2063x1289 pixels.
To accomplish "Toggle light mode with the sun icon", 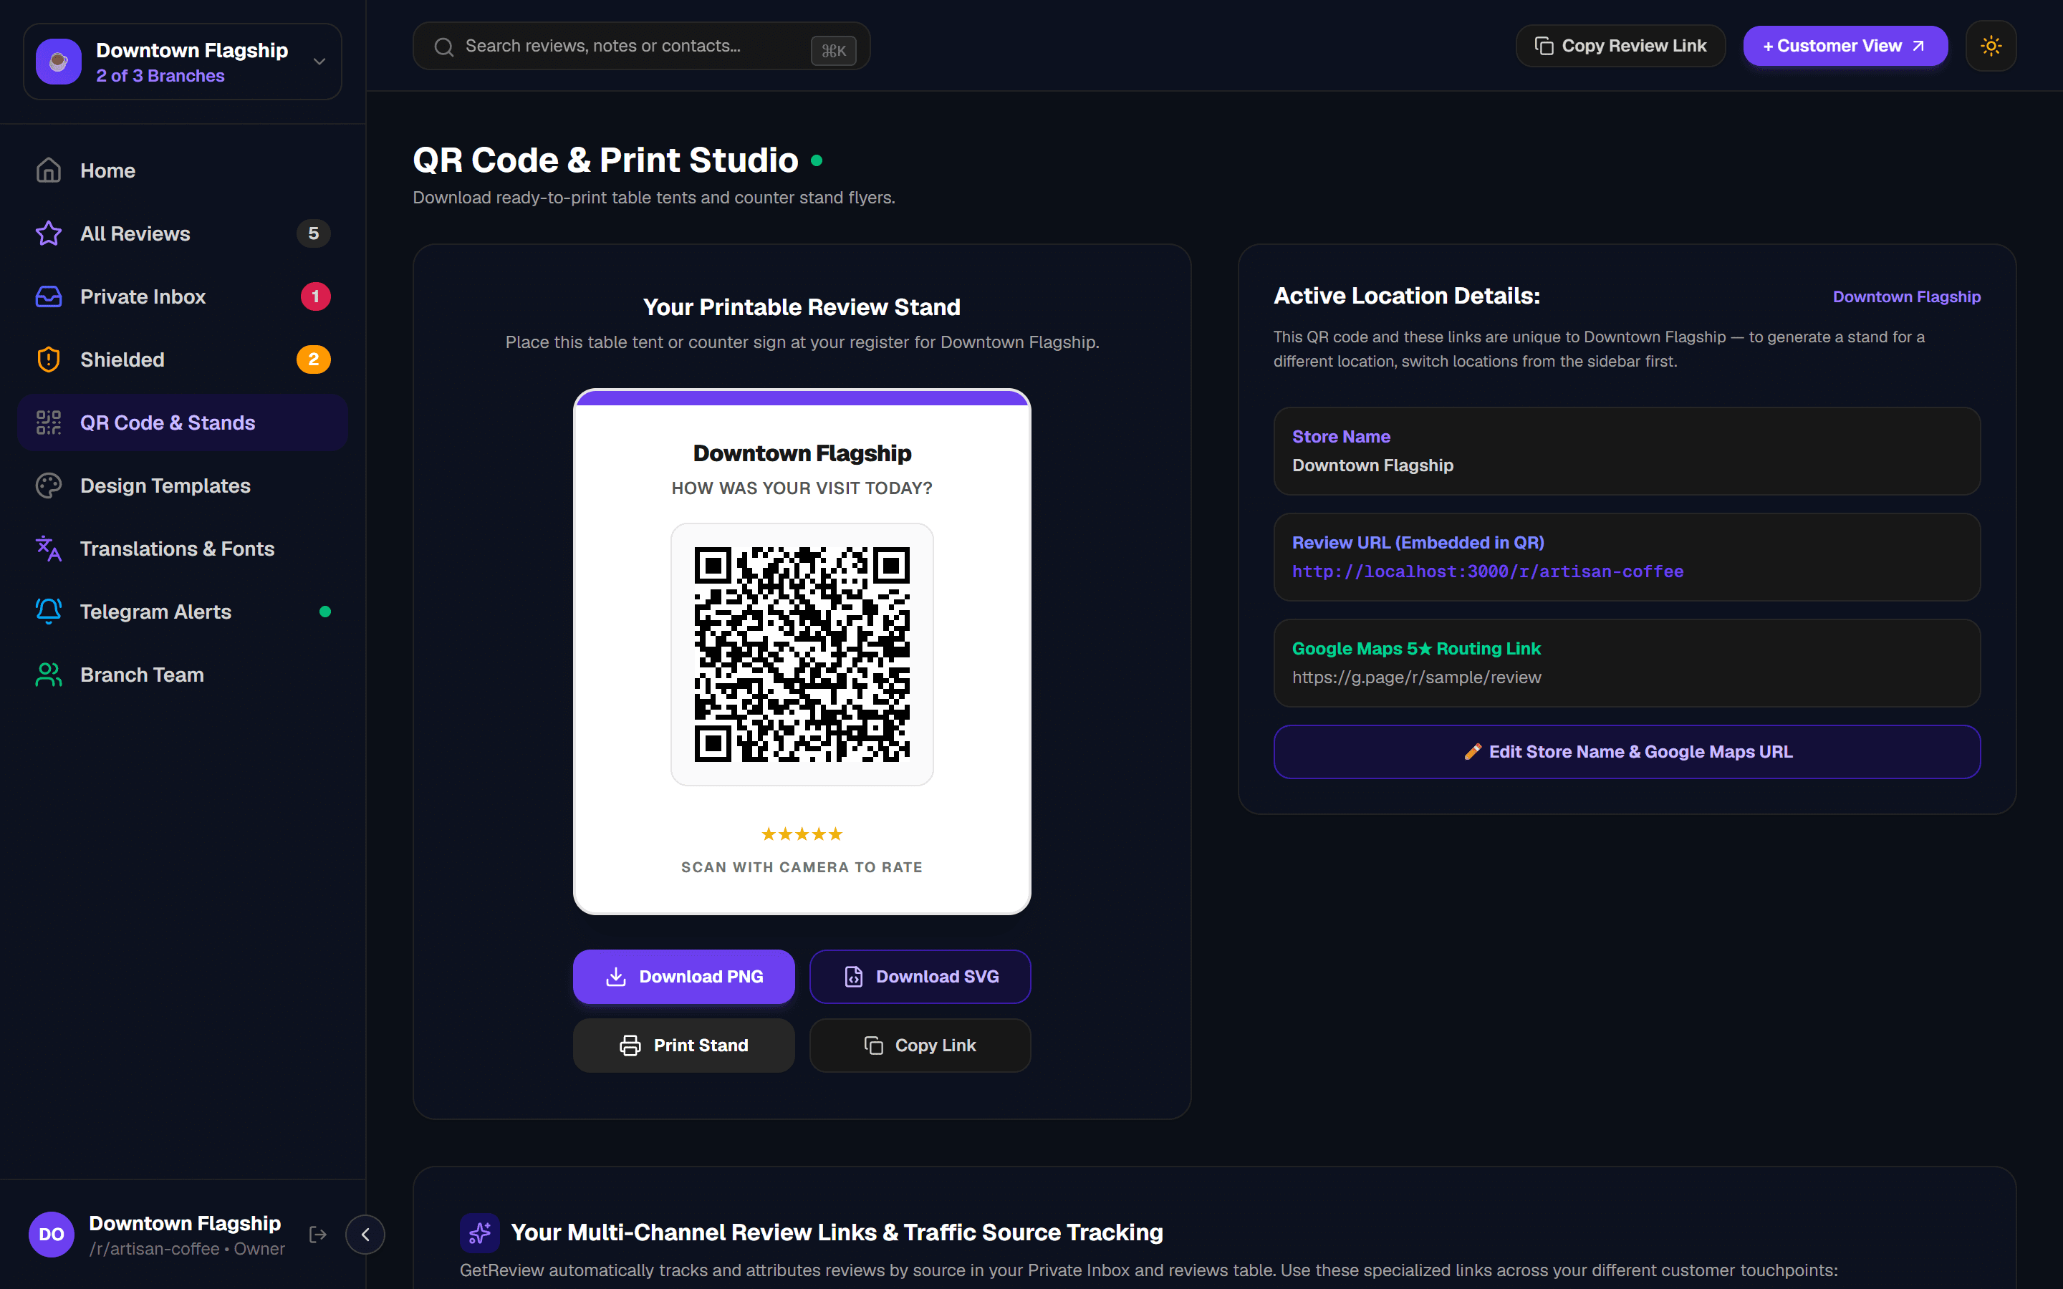I will coord(1991,46).
